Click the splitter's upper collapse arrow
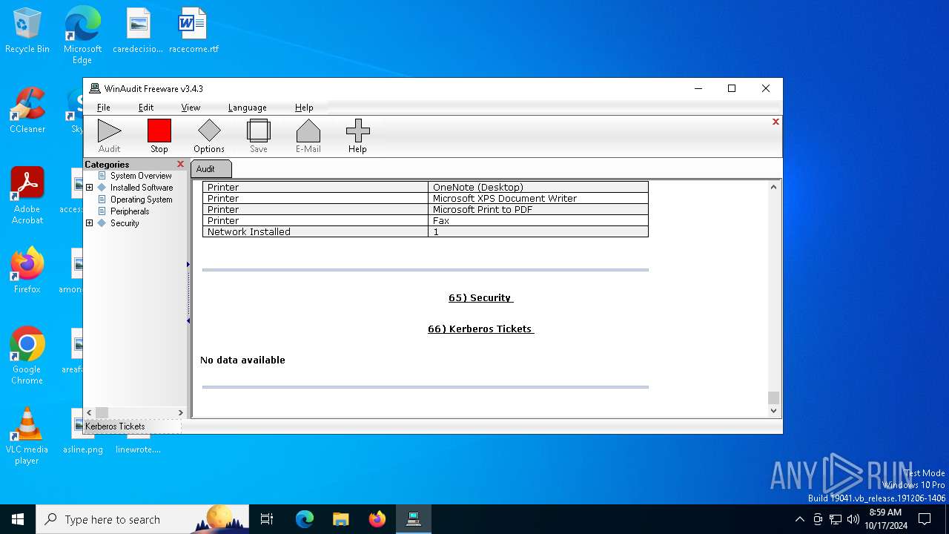The height and width of the screenshot is (534, 949). click(188, 265)
